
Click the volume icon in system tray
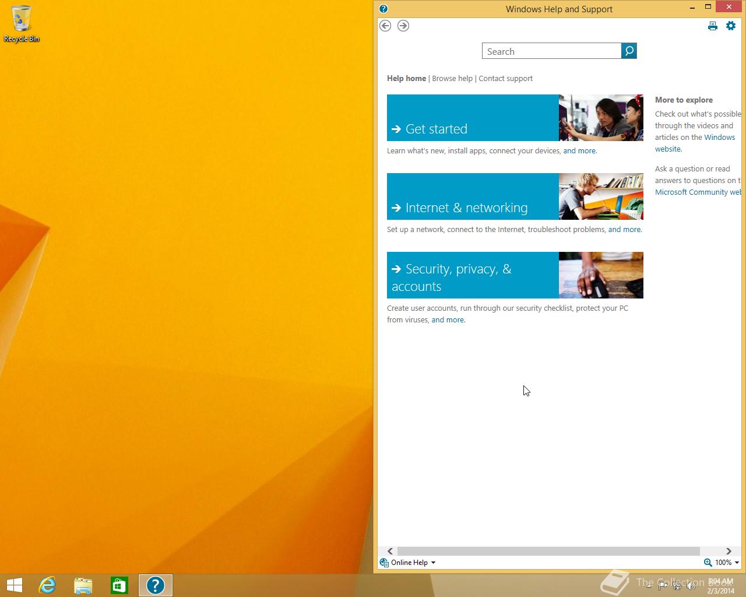[692, 585]
